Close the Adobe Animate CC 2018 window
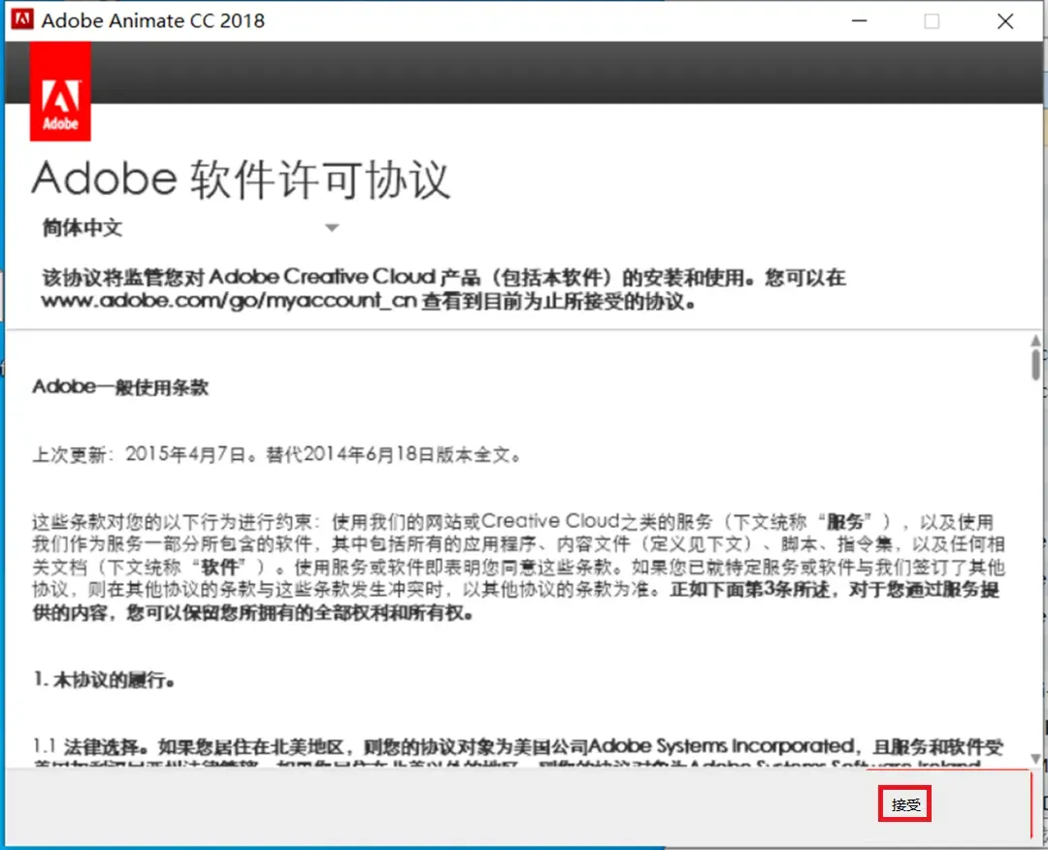This screenshot has width=1048, height=850. [x=1005, y=20]
